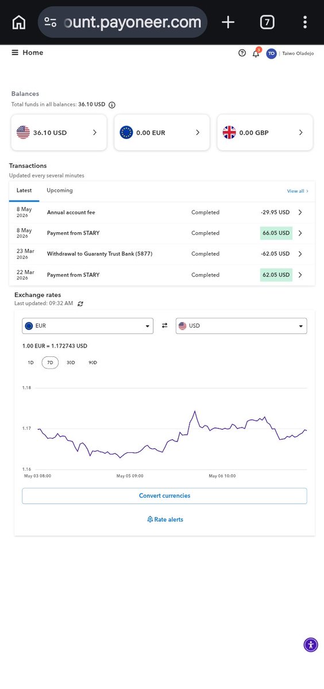Screen dimensions: 324x689
Task: Open the USD target currency dropdown
Action: point(241,326)
